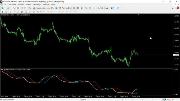Select the M1 timeframe button
The image size is (180, 101).
click(x=44, y=12)
